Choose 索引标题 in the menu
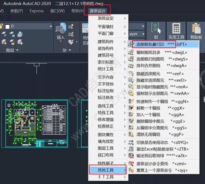This screenshot has width=205, height=184. tap(106, 62)
